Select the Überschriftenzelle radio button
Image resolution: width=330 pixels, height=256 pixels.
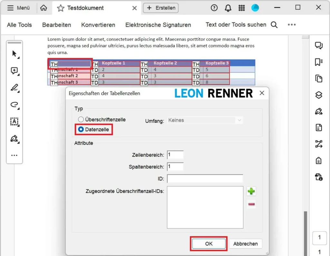click(81, 120)
